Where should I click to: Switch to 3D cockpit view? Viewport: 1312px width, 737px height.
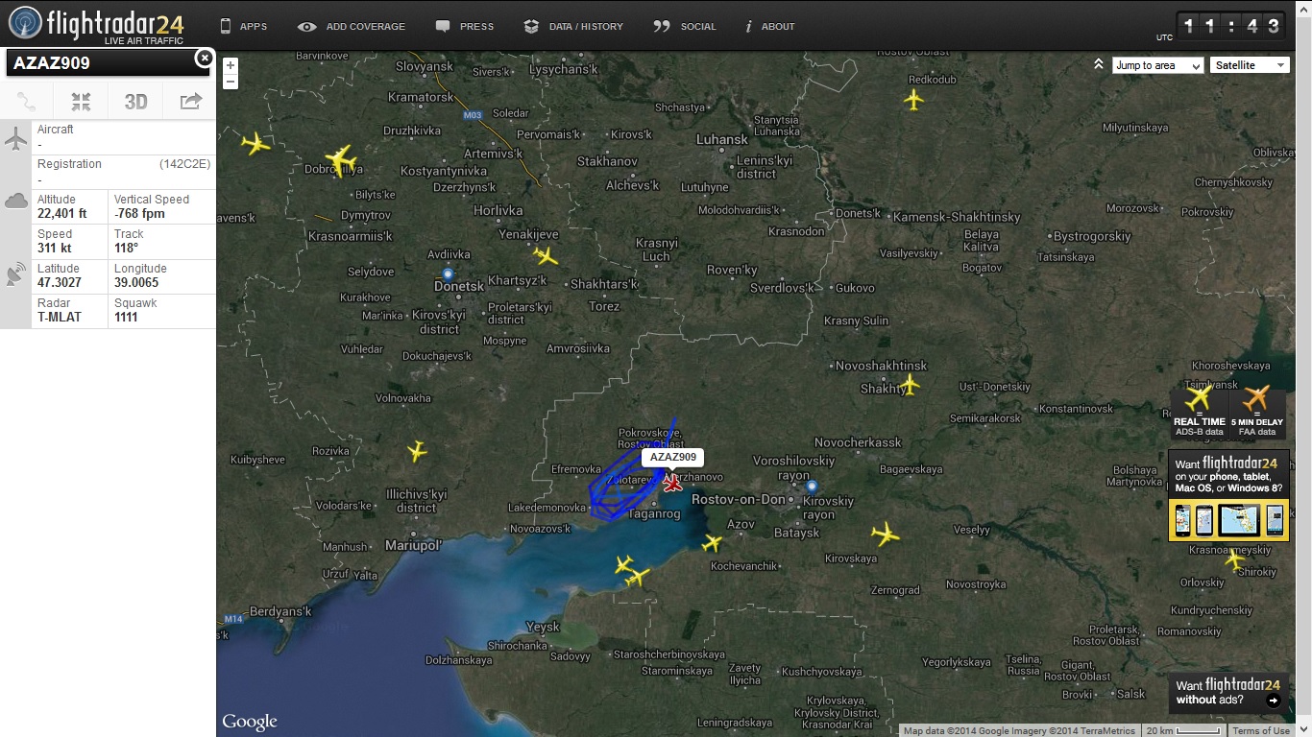(x=135, y=101)
